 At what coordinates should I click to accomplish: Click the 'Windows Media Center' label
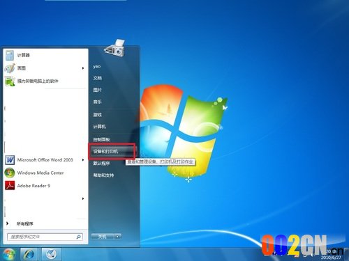(x=40, y=173)
